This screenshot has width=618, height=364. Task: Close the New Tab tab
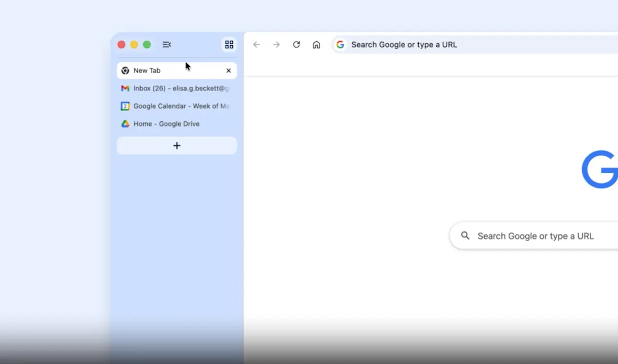[229, 70]
